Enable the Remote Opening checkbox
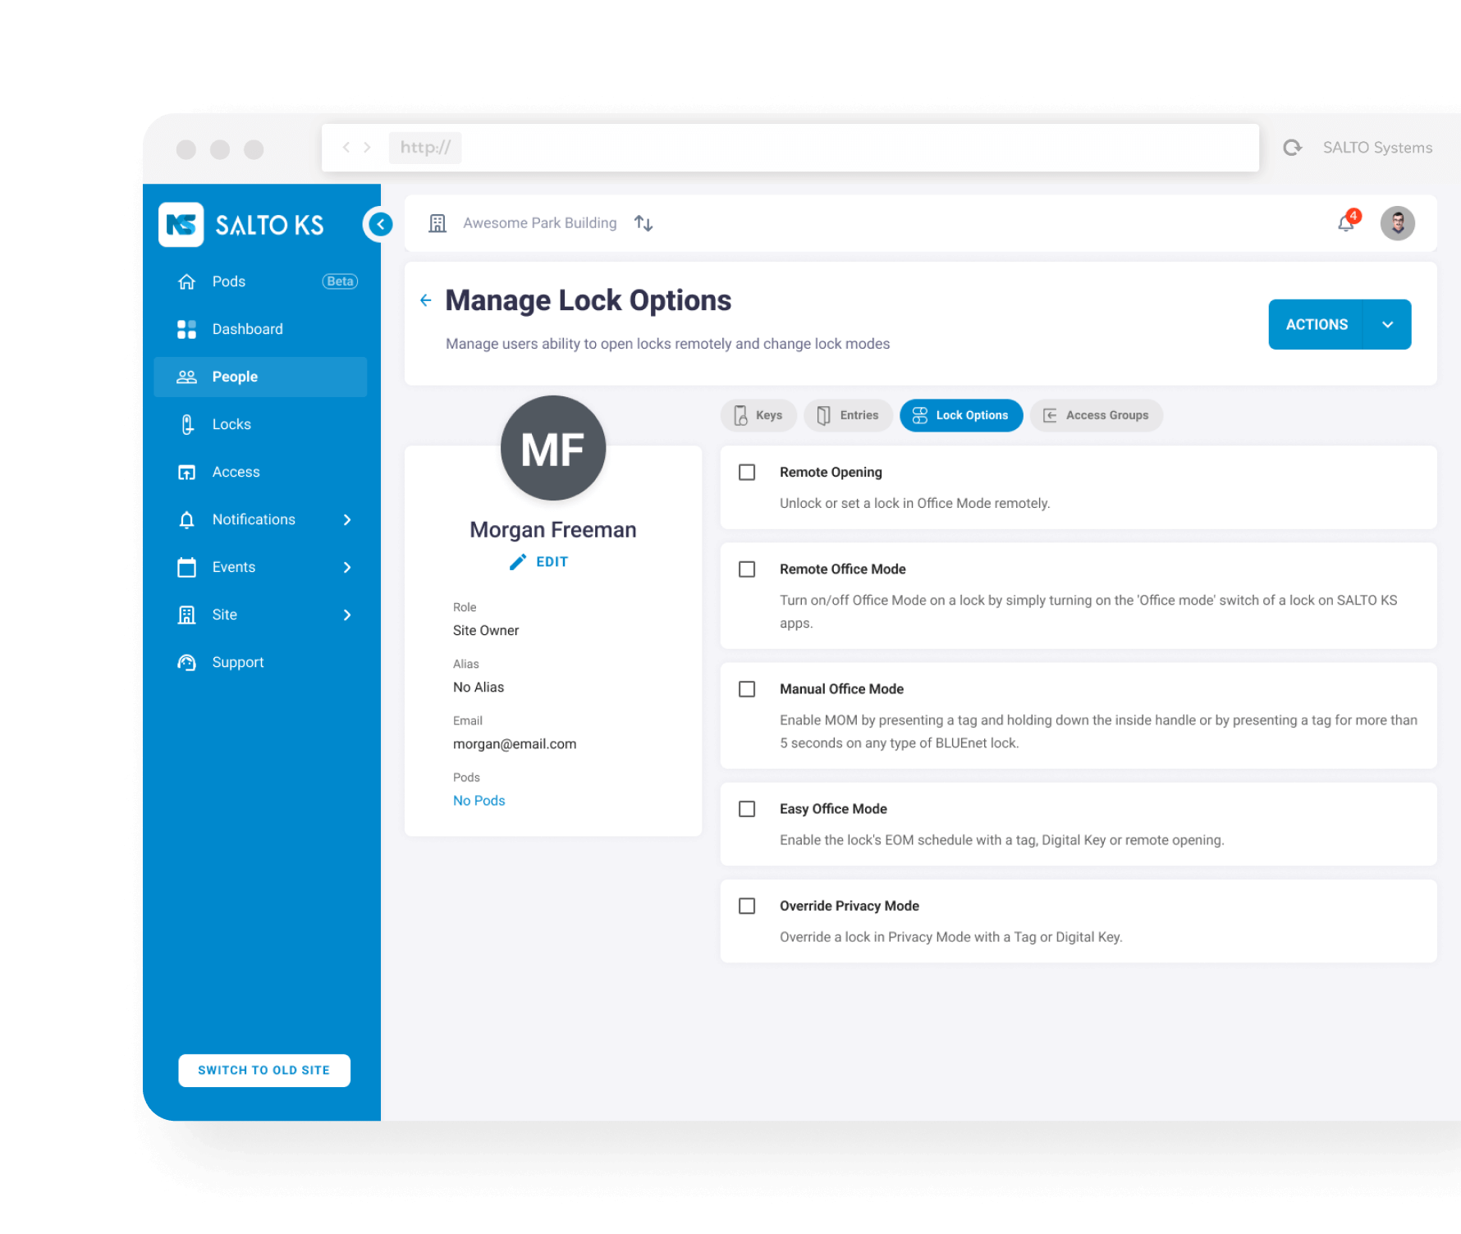Screen dimensions: 1461x1234 (x=747, y=473)
